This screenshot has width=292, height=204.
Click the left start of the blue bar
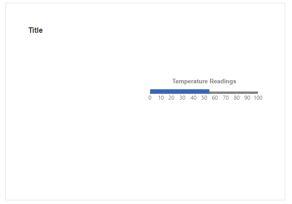[151, 91]
